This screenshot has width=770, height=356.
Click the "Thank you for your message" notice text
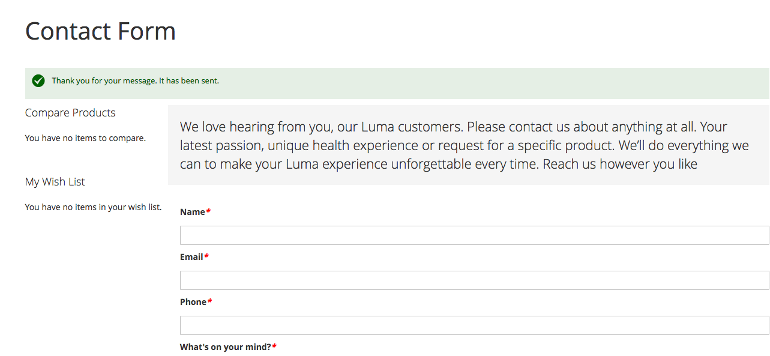click(x=135, y=80)
